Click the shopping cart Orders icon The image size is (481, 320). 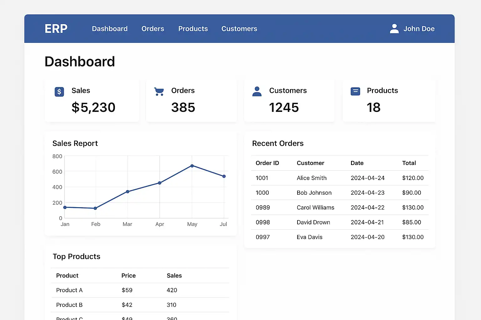tap(159, 92)
